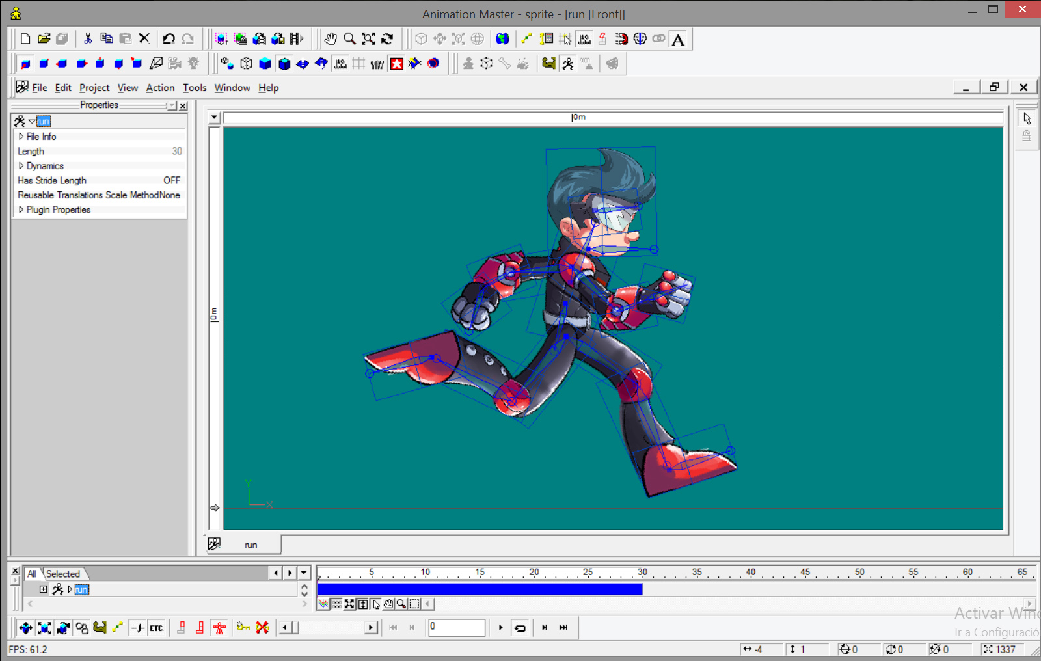Select the Turn rotate view tool
This screenshot has width=1041, height=661.
[x=387, y=39]
